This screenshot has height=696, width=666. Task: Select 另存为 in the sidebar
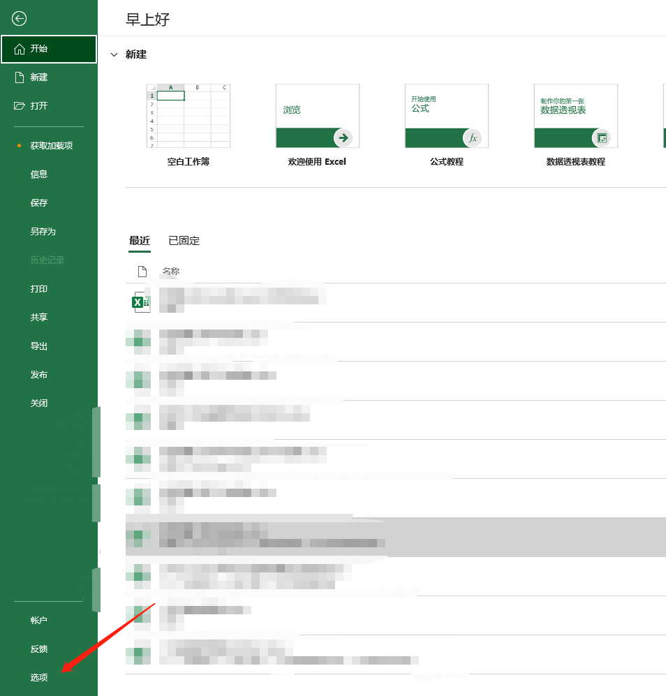(43, 231)
